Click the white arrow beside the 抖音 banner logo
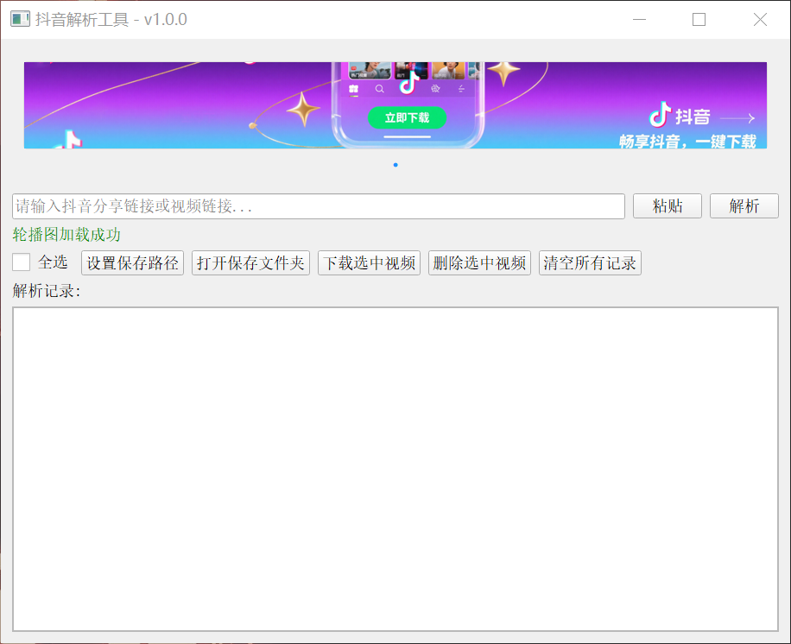 pos(737,118)
